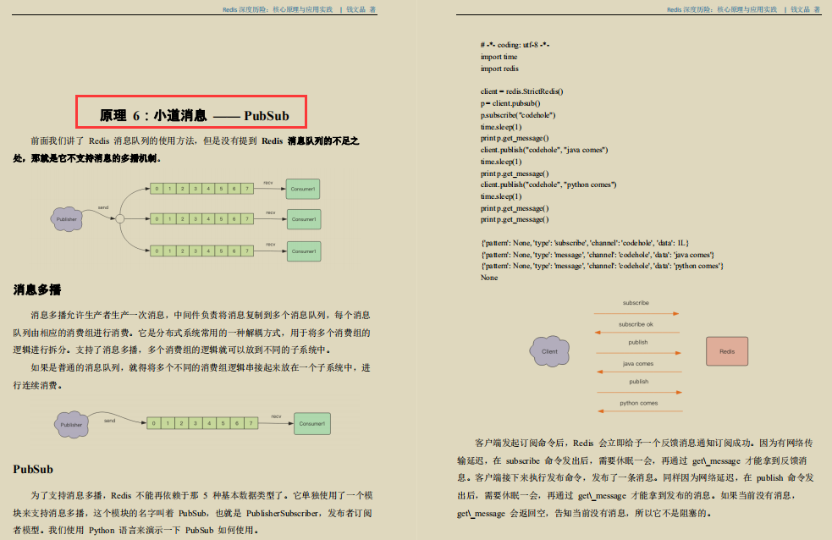832x540 pixels.
Task: Click the "send" label in the single-queue diagram
Action: (x=110, y=421)
